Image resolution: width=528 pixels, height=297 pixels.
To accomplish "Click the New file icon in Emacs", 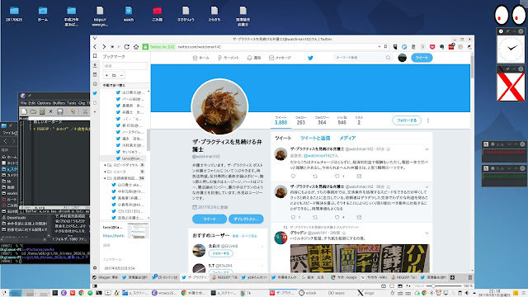I will click(24, 111).
